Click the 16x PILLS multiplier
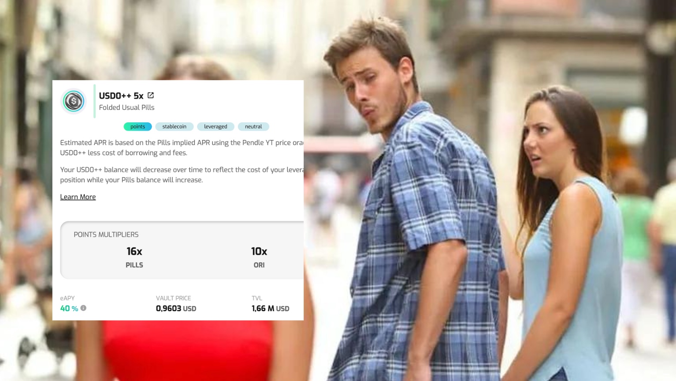Screen dimensions: 676x381 (134, 257)
